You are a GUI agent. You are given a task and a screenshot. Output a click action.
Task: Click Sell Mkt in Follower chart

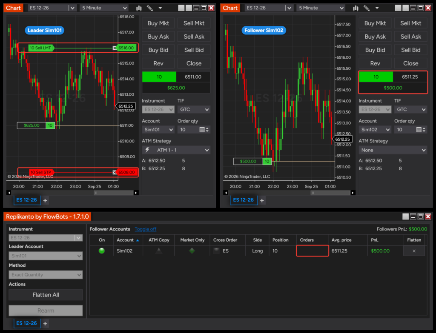(411, 23)
